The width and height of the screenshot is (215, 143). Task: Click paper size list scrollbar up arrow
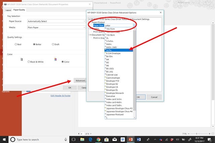click(x=134, y=29)
